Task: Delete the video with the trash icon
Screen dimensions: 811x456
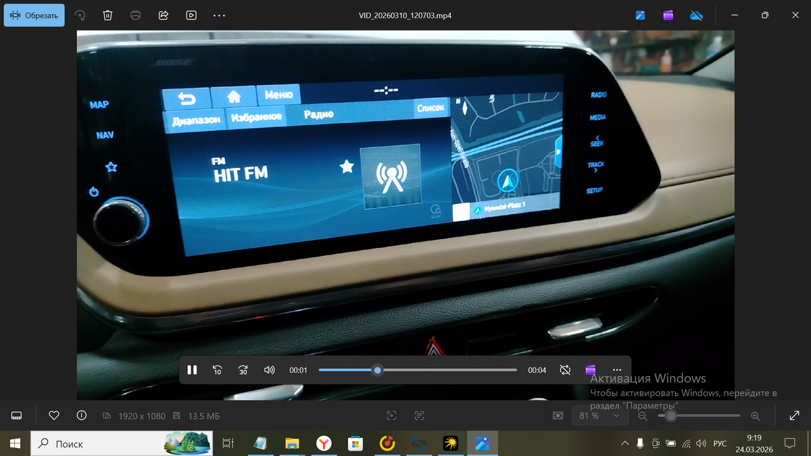Action: pos(108,15)
